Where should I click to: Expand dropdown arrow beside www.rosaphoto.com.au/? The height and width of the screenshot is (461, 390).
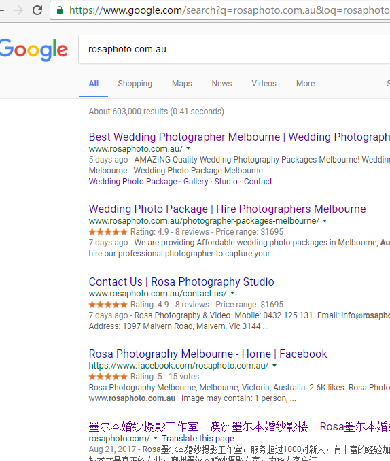(x=188, y=148)
